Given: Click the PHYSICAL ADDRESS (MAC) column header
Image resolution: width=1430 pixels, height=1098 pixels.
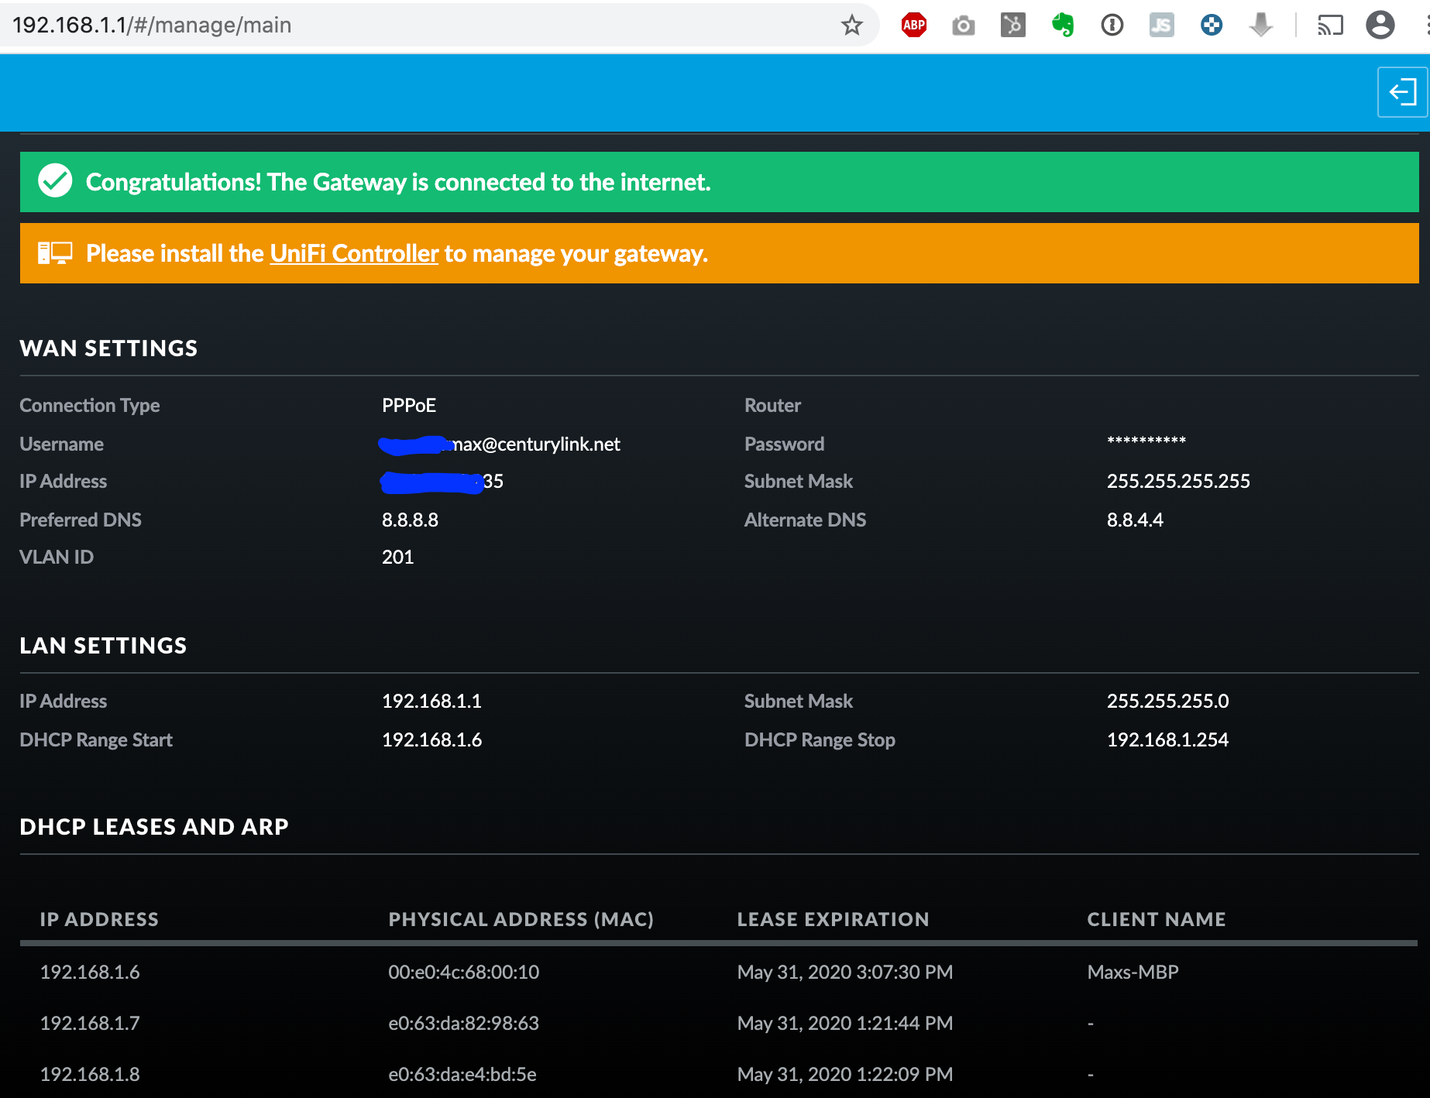Looking at the screenshot, I should point(521,919).
